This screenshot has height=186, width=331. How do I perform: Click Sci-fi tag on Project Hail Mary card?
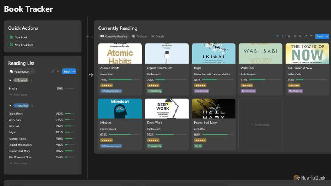[x=198, y=146]
